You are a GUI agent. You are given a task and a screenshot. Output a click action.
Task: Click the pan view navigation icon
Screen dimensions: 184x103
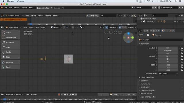115,32
